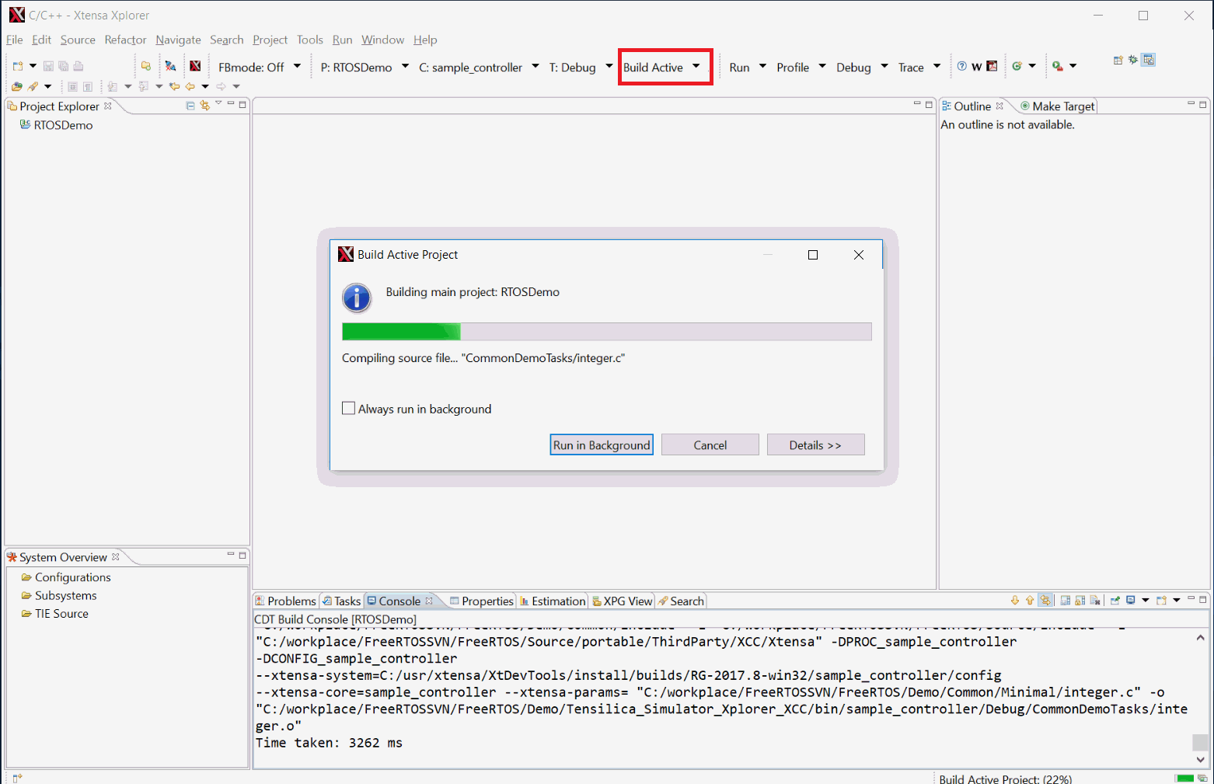1214x784 pixels.
Task: Open the Profile toolbar dropdown arrow
Action: [822, 67]
